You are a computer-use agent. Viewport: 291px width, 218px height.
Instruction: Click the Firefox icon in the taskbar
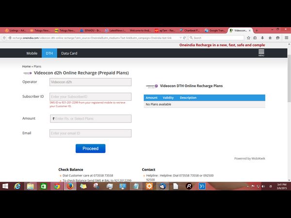(70, 186)
